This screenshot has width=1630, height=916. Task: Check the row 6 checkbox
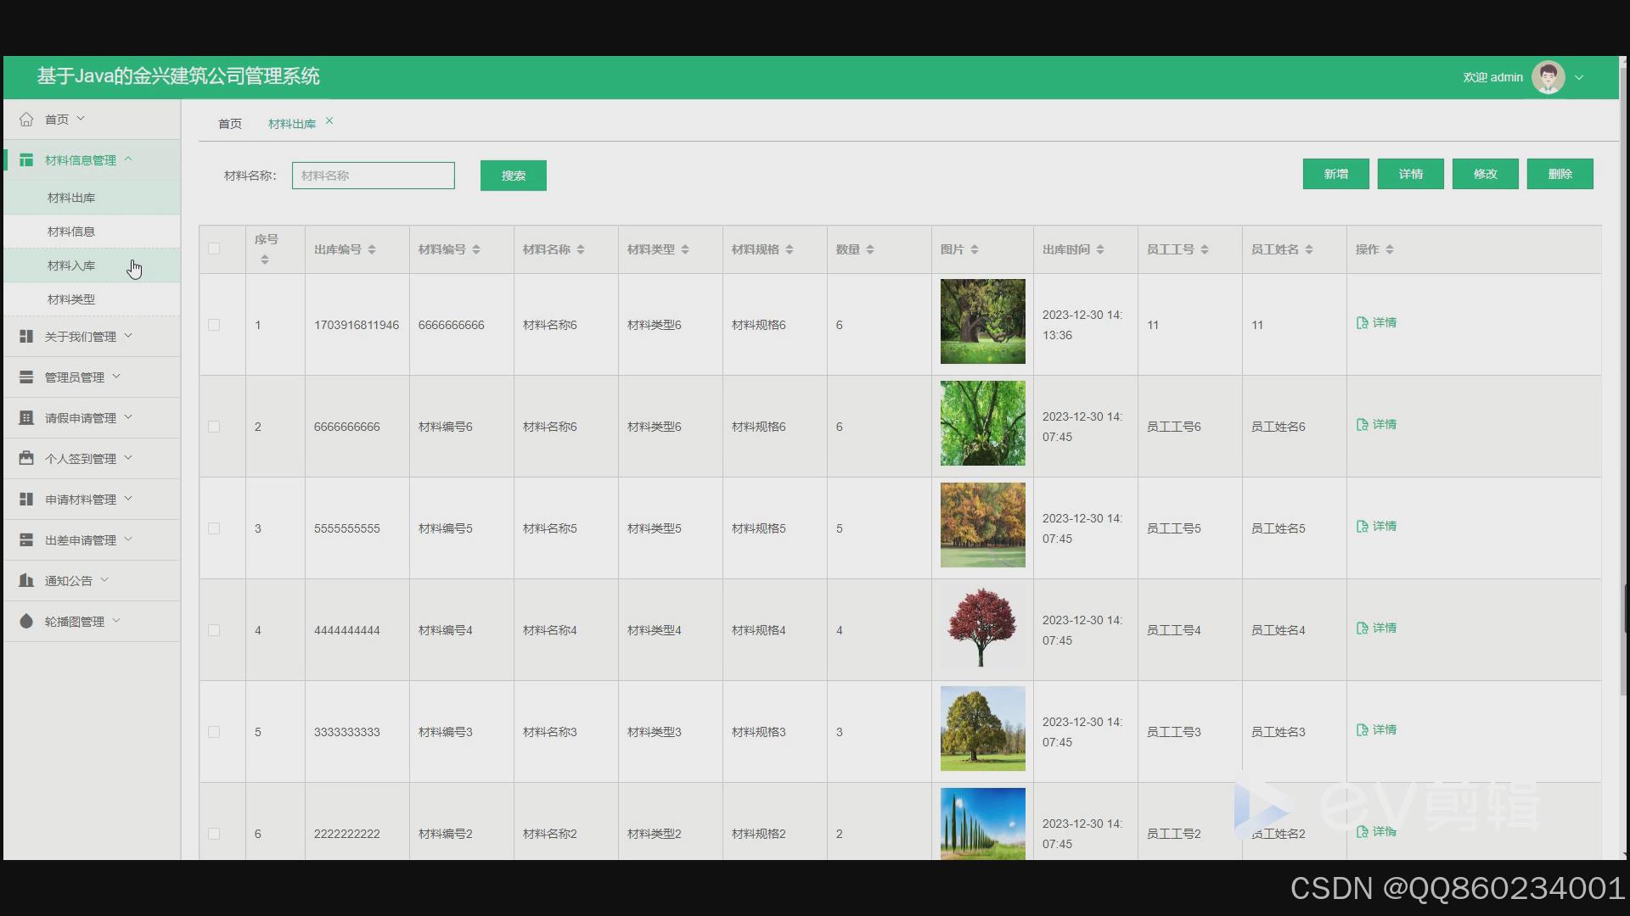(x=214, y=834)
